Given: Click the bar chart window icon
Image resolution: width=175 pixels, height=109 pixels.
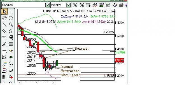Looking at the screenshot, I should [108, 5].
